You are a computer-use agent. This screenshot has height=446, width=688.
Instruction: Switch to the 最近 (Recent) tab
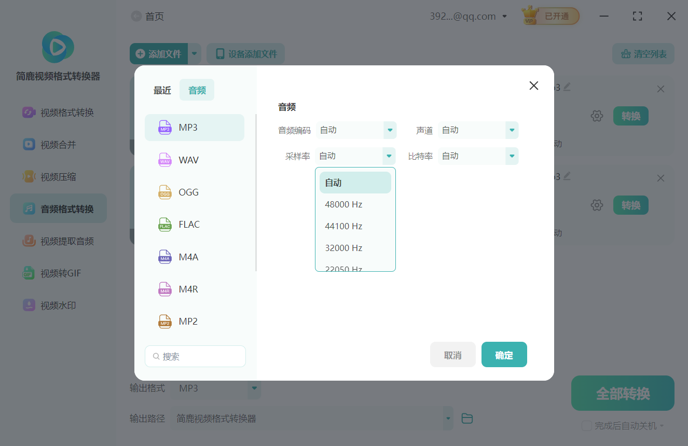coord(162,90)
